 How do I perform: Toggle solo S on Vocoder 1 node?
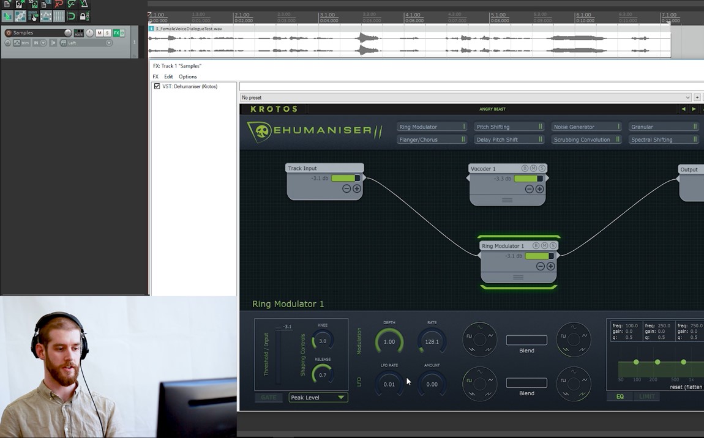tap(542, 168)
